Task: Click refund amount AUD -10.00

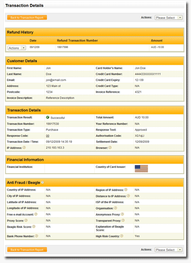Action: (157, 47)
